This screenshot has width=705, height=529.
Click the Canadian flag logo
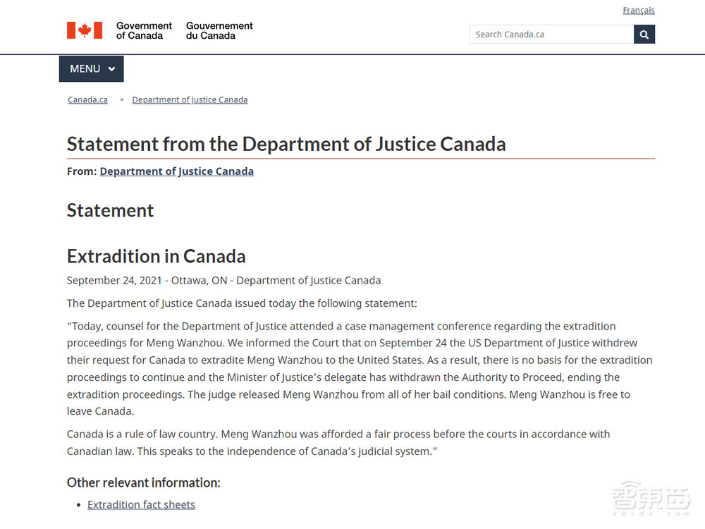85,30
